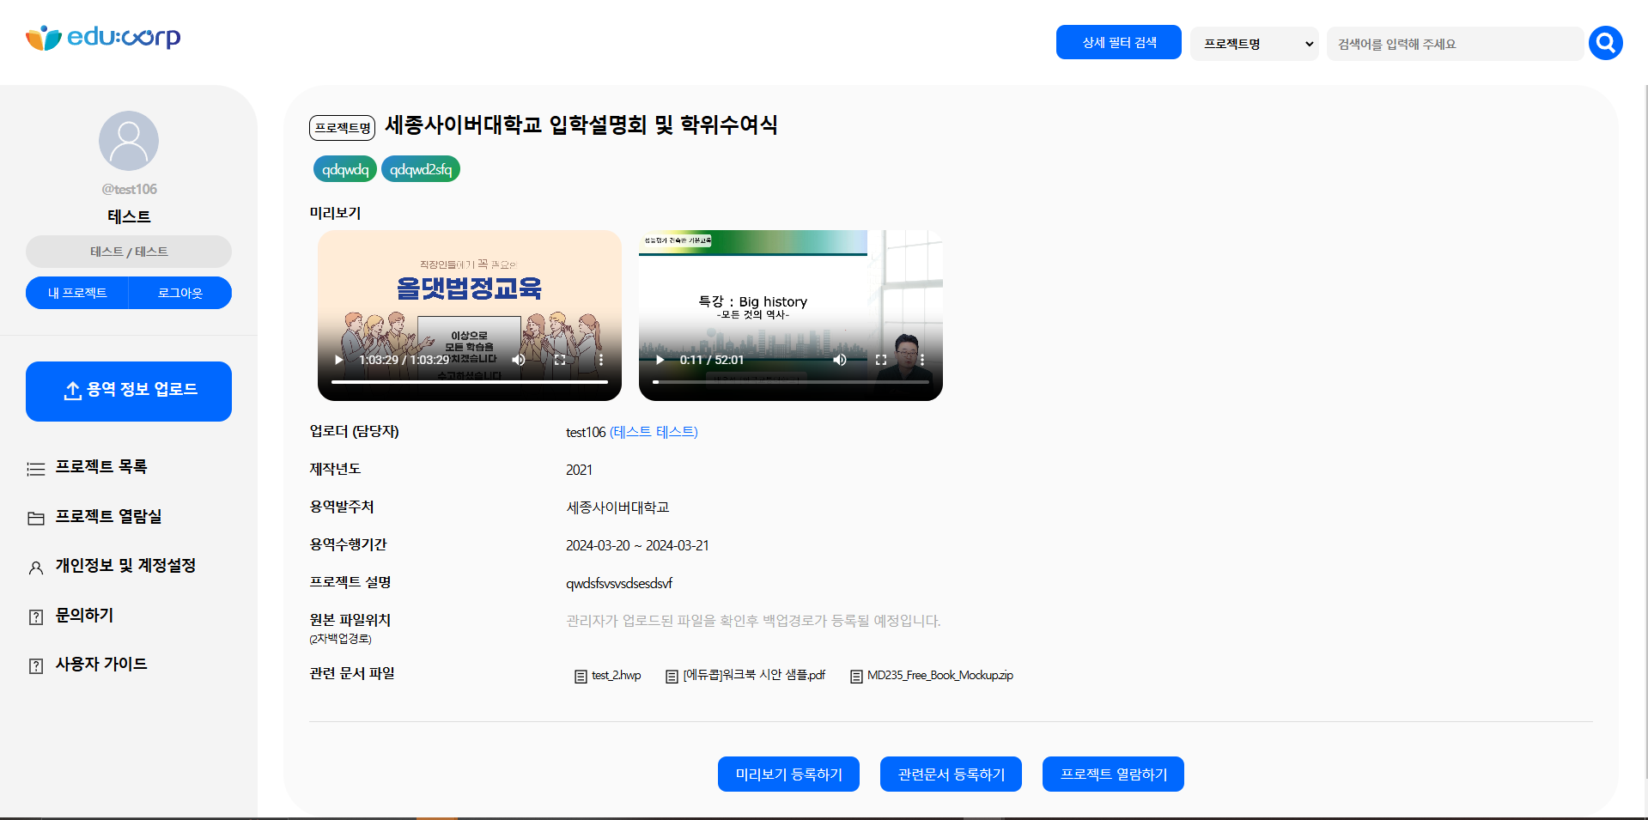Open the Big history video options menu
1648x820 pixels.
[922, 360]
